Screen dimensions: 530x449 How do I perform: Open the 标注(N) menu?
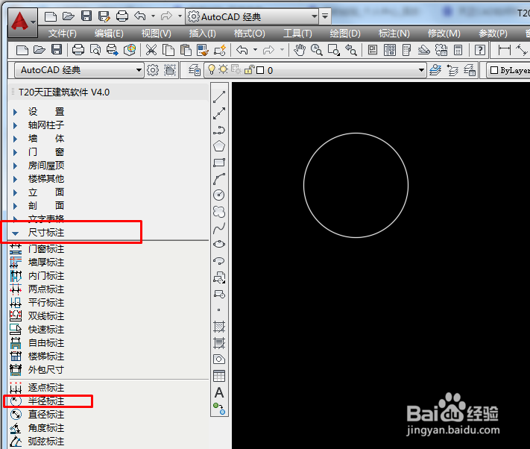pyautogui.click(x=394, y=34)
